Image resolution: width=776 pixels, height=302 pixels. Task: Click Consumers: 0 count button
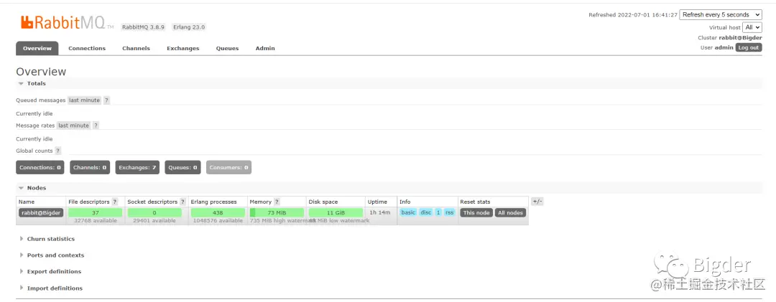[228, 168]
